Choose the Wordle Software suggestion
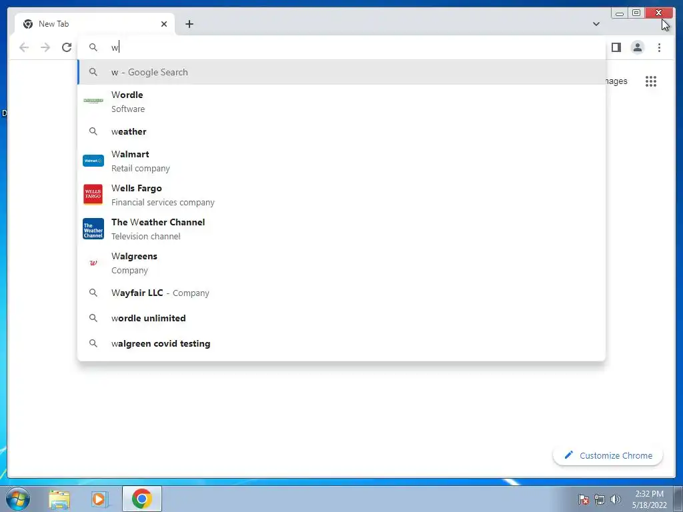This screenshot has height=512, width=683. 341,101
